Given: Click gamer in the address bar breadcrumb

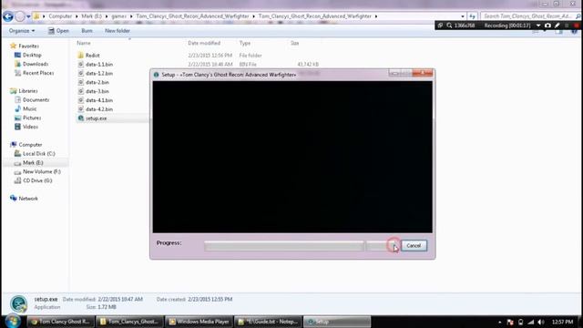Looking at the screenshot, I should (119, 16).
